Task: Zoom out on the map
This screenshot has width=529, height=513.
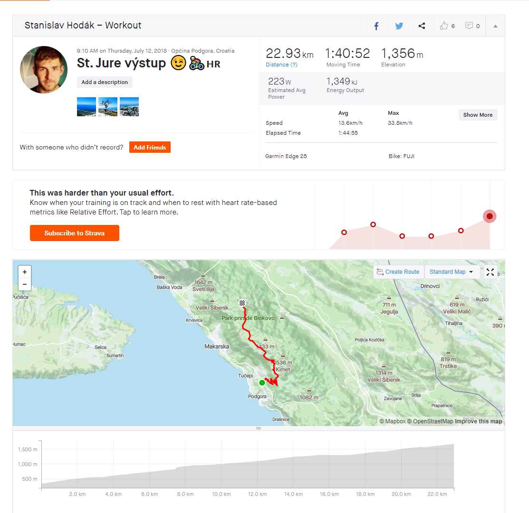Action: [24, 285]
